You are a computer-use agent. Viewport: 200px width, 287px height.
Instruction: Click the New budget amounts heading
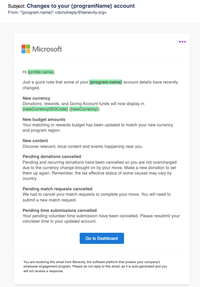tap(44, 120)
